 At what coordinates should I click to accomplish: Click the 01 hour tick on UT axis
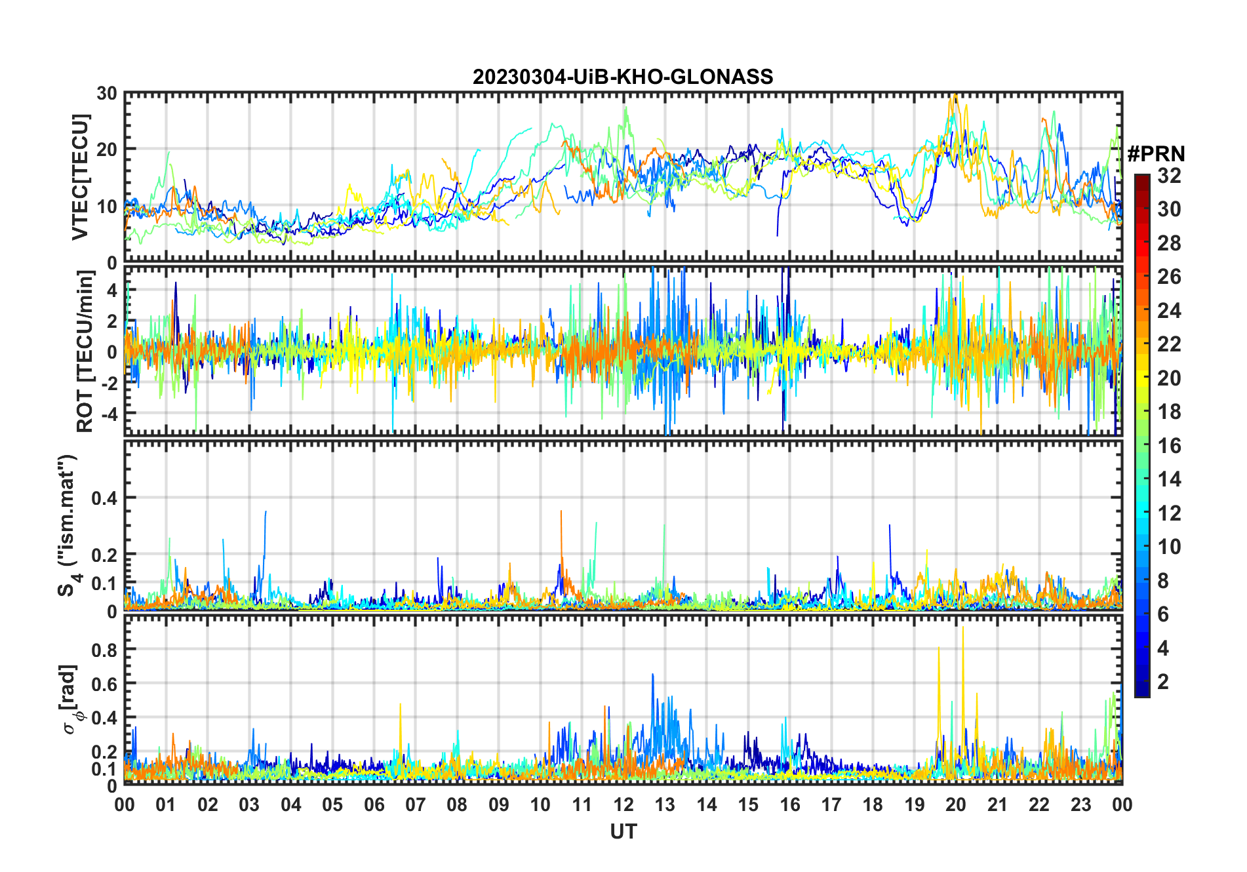pyautogui.click(x=166, y=804)
